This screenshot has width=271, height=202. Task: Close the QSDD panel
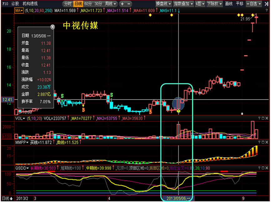[267, 168]
